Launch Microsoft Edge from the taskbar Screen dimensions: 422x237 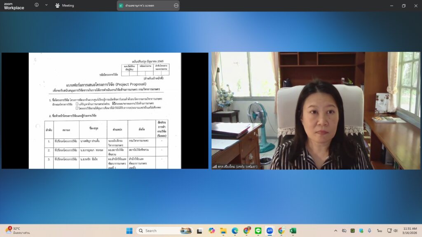pos(235,230)
